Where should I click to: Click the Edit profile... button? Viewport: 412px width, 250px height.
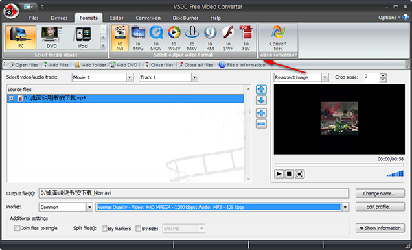click(380, 207)
